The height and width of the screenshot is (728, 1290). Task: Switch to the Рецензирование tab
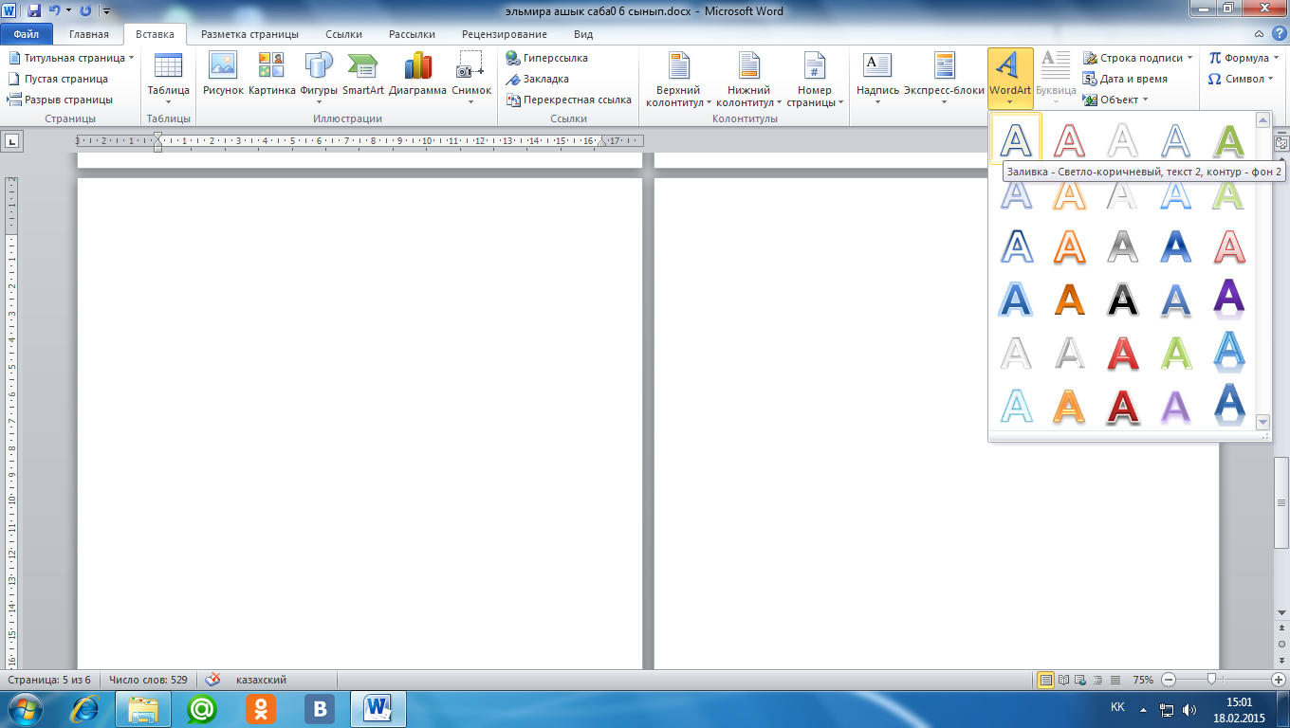505,34
